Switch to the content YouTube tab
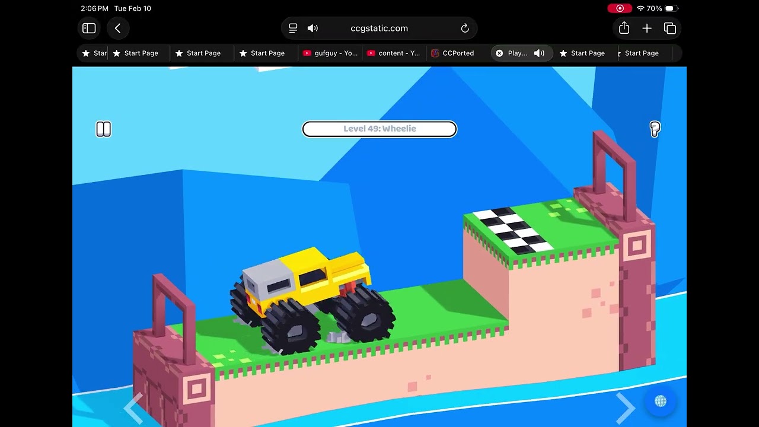Screen dimensions: 759x427 point(394,53)
